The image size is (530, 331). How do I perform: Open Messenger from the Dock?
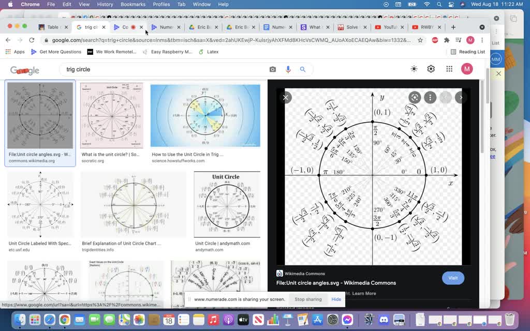click(347, 319)
